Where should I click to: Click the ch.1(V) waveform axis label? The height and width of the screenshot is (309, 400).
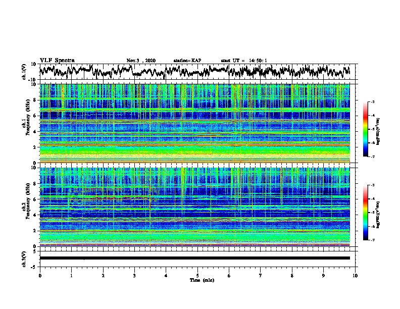24,72
